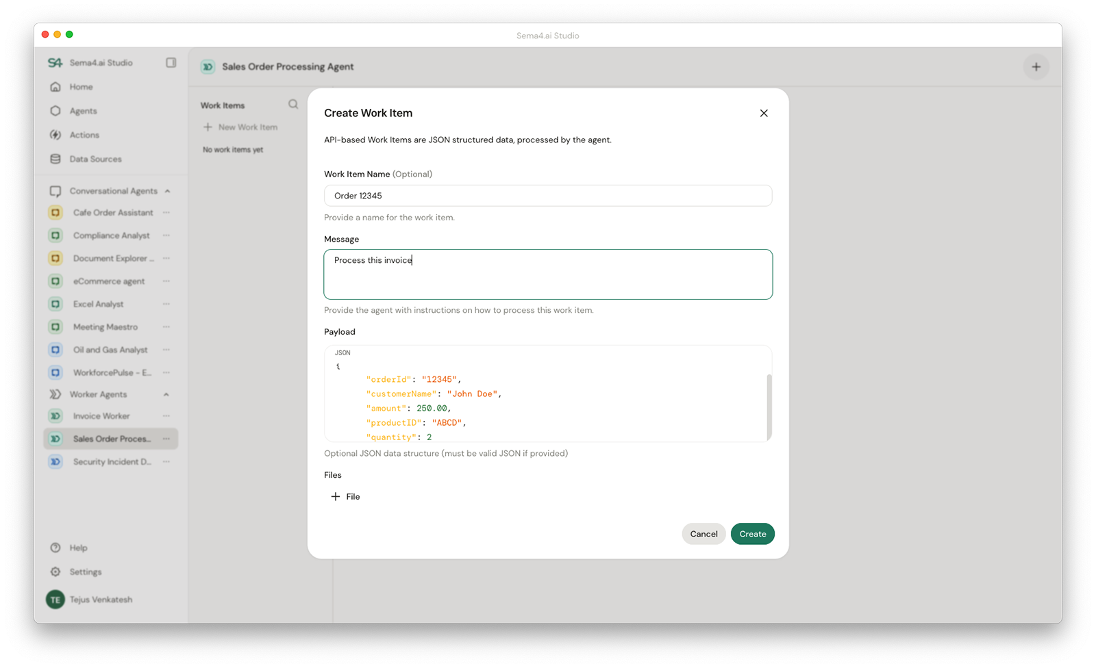
Task: Click the search icon in Work Items
Action: (x=293, y=104)
